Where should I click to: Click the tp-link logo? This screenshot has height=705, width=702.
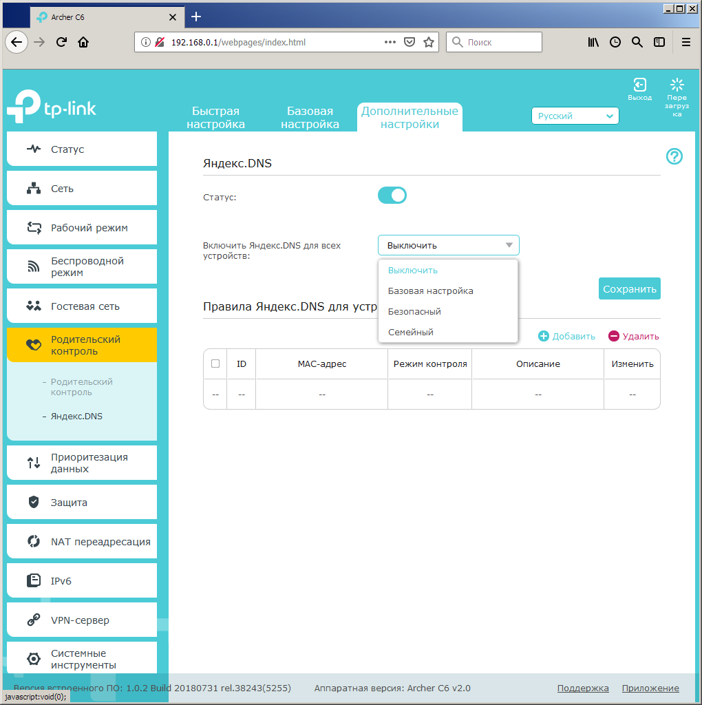click(x=52, y=106)
